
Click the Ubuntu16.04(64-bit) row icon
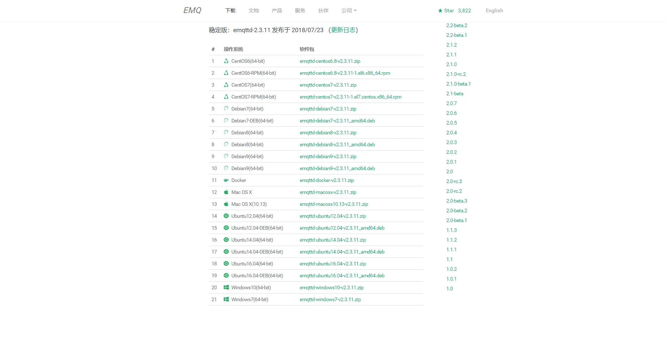(x=226, y=264)
